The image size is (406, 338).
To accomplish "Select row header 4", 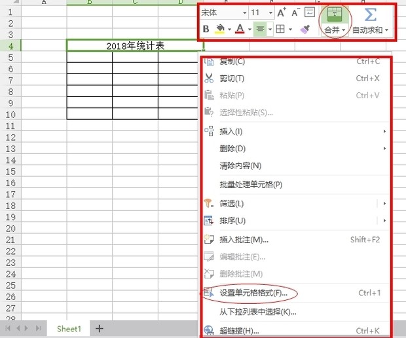I will [x=10, y=46].
